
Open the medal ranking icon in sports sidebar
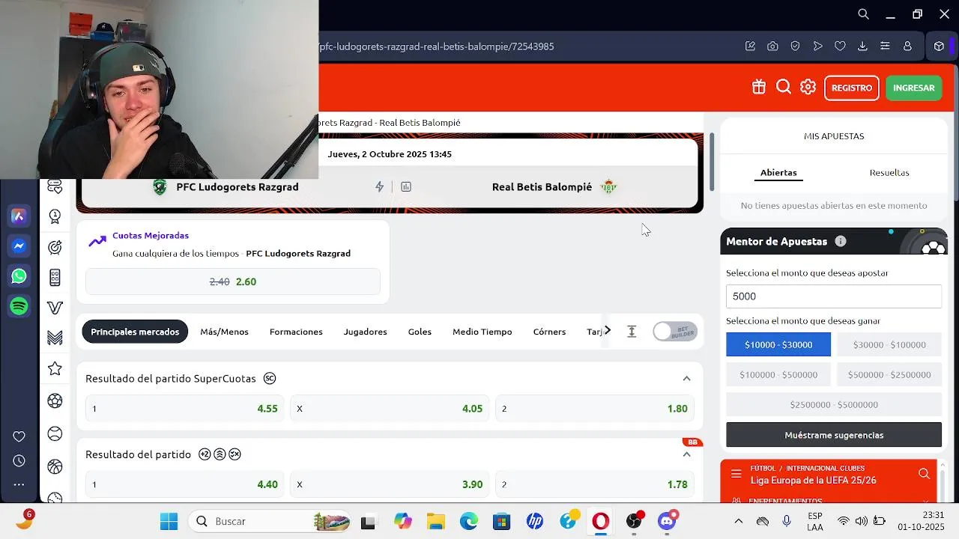pos(55,216)
